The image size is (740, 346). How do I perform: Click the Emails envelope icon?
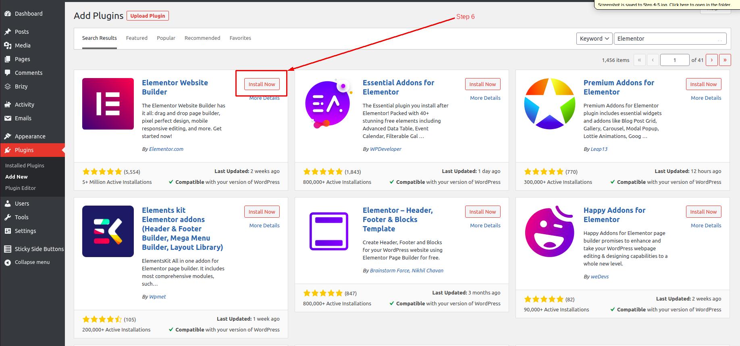7,118
